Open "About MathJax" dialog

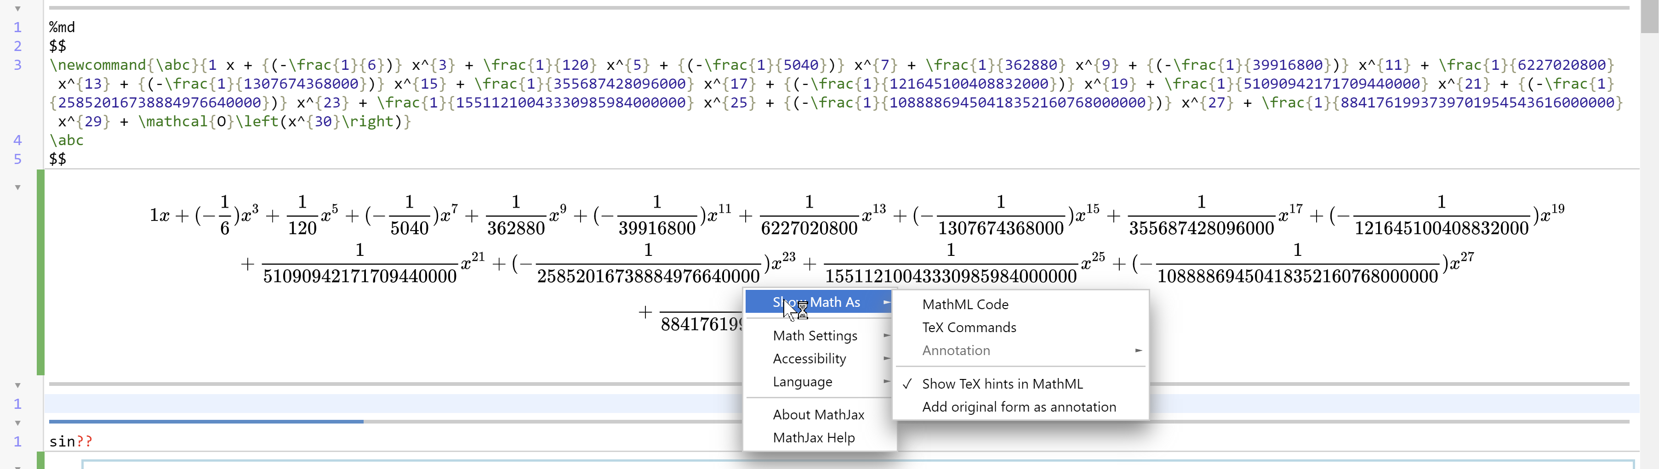click(x=819, y=414)
